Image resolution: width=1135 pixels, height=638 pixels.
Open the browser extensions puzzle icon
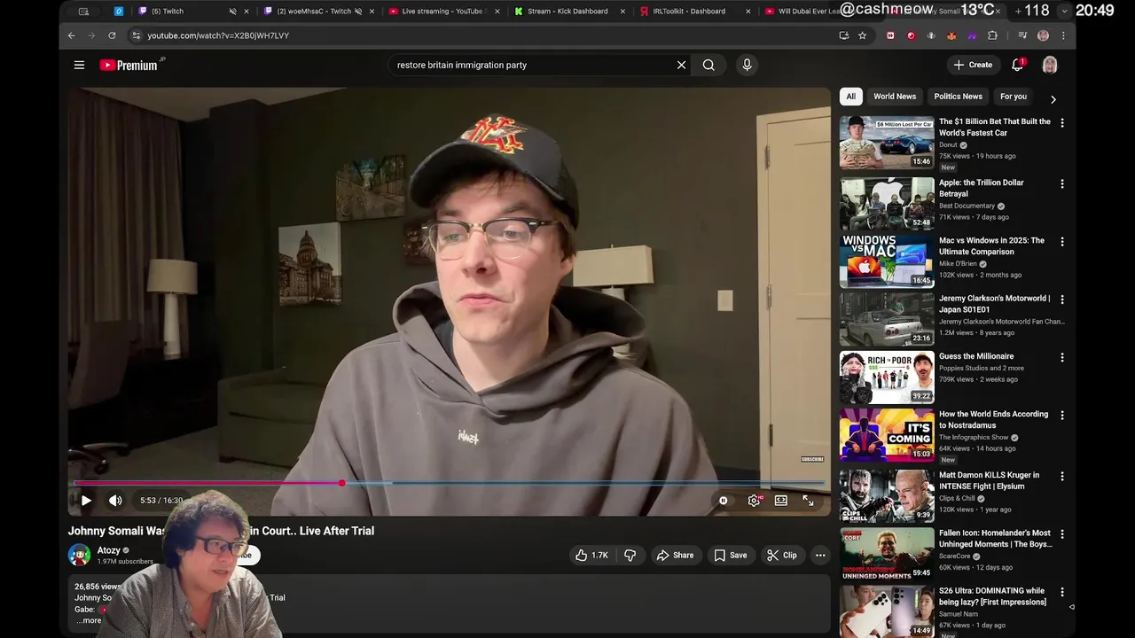(x=992, y=35)
